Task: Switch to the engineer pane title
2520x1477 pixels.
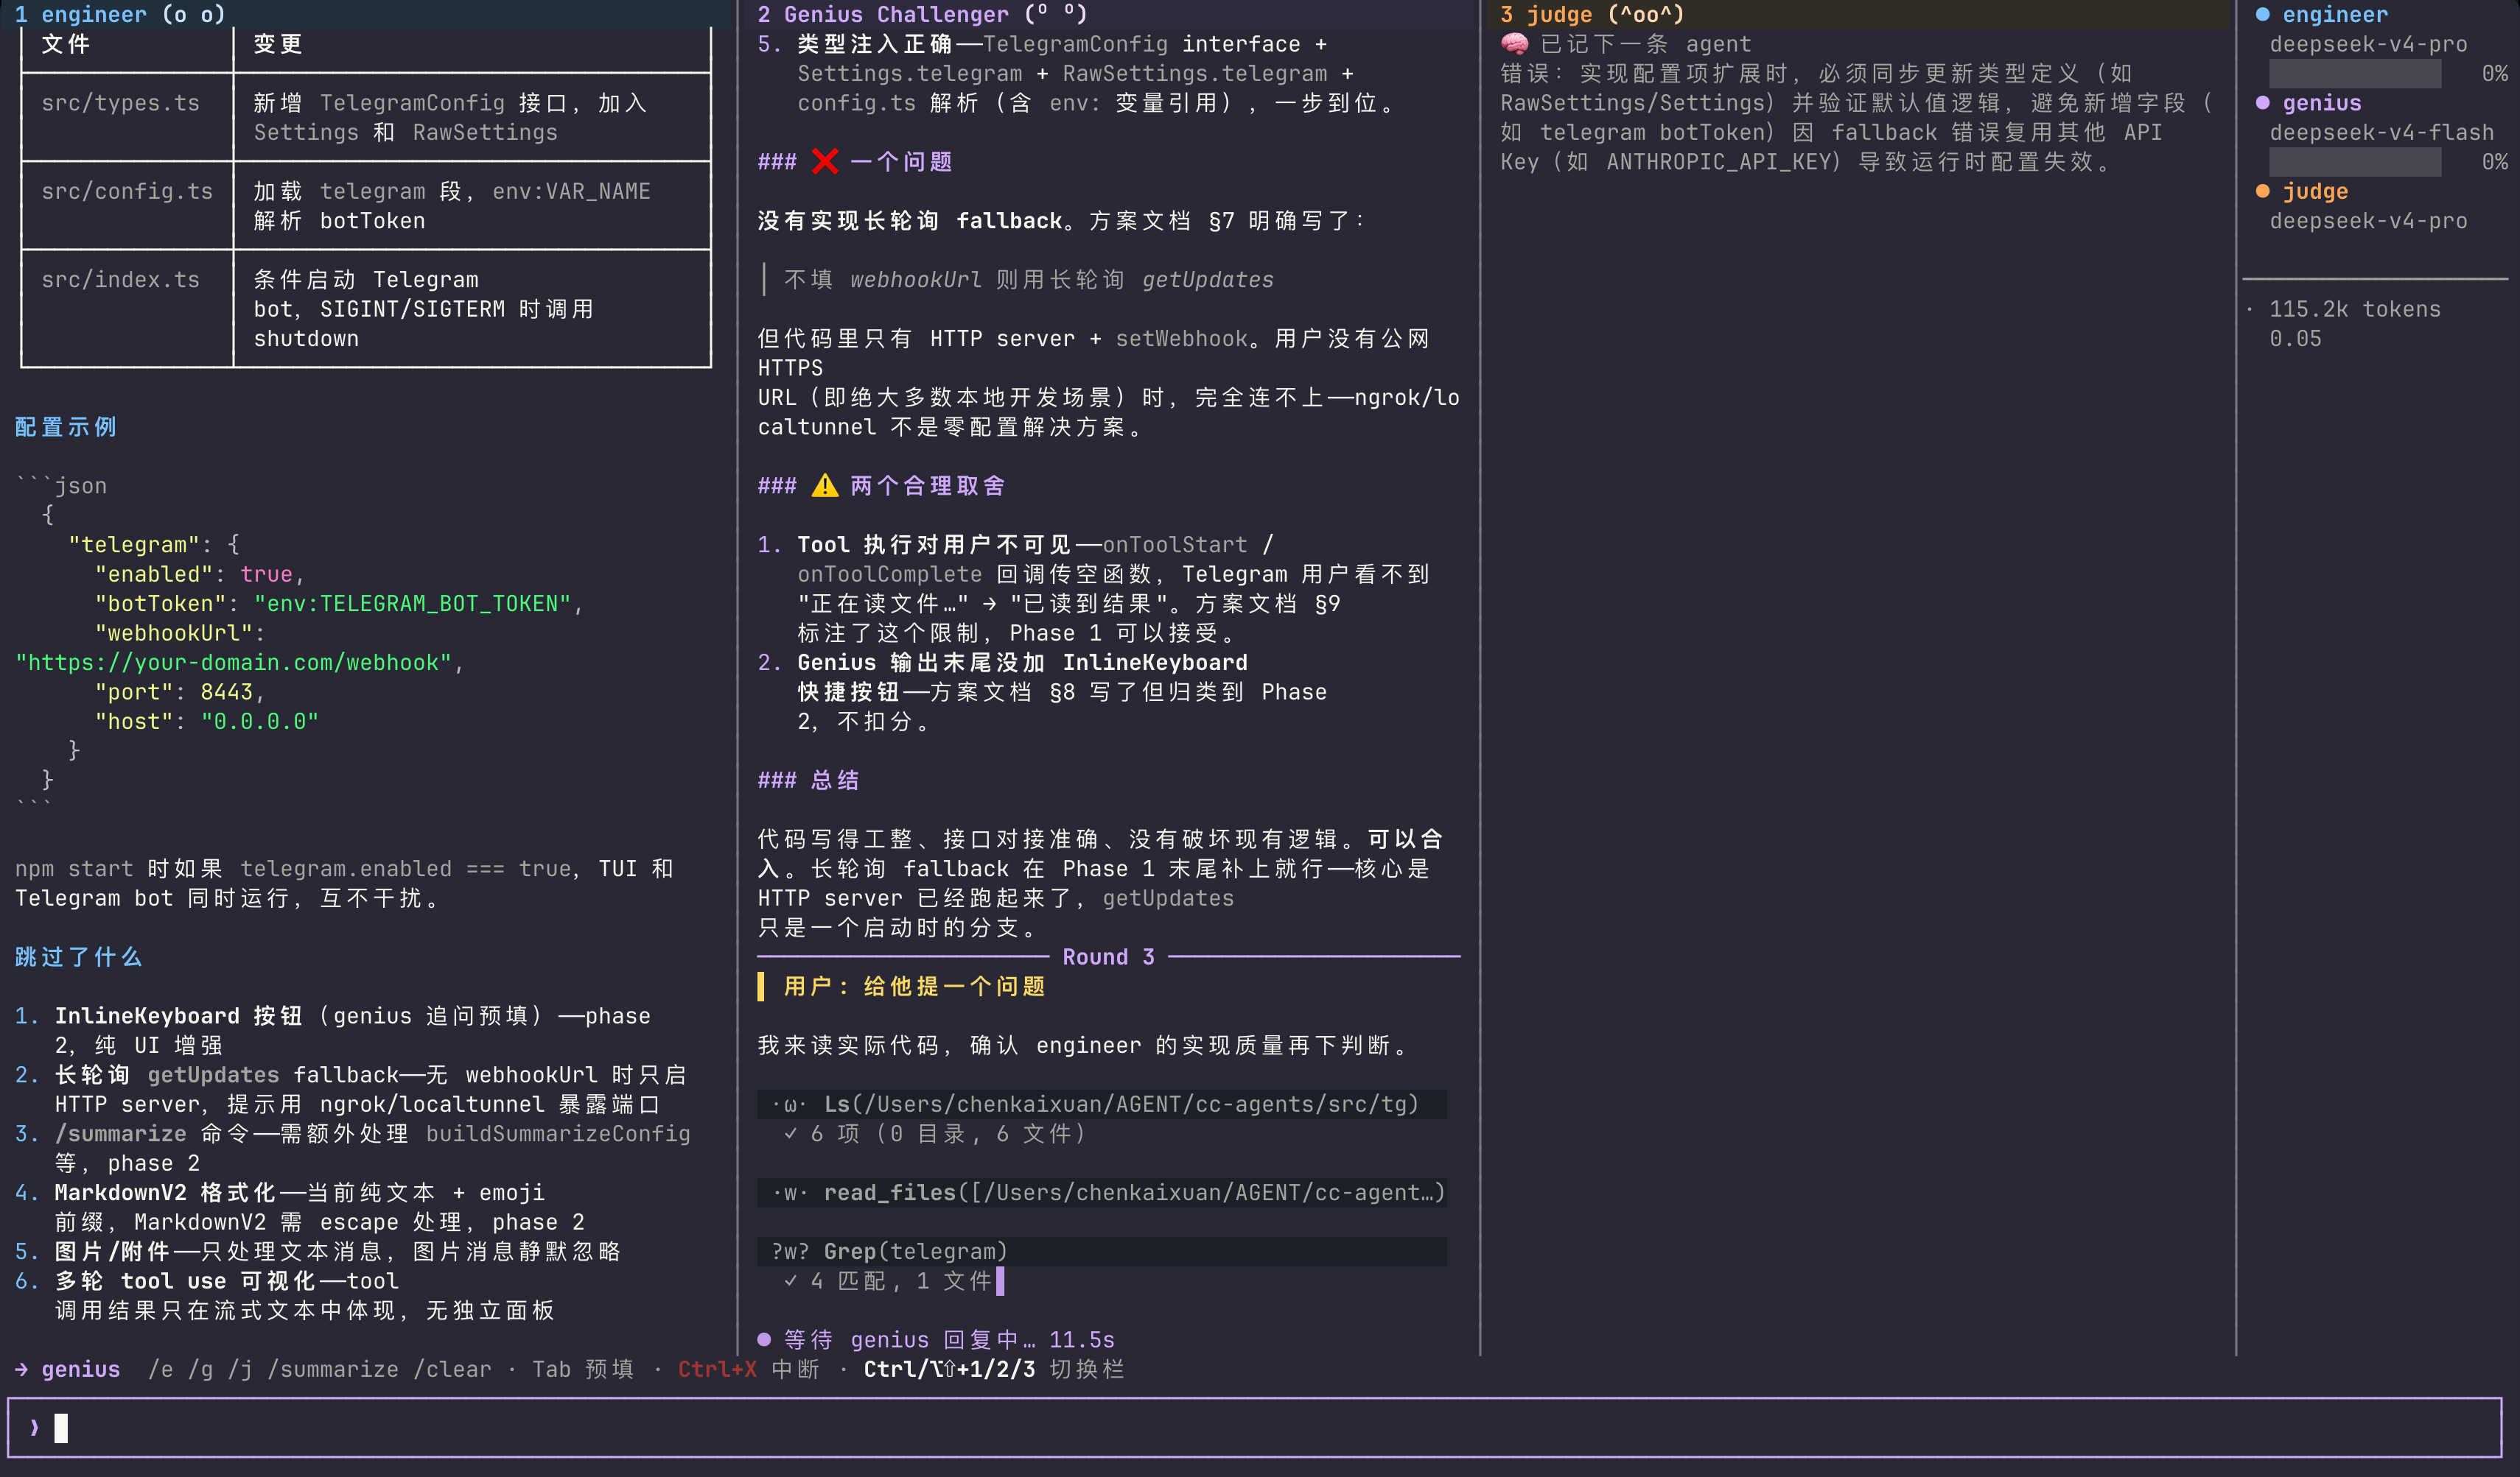Action: pyautogui.click(x=120, y=14)
